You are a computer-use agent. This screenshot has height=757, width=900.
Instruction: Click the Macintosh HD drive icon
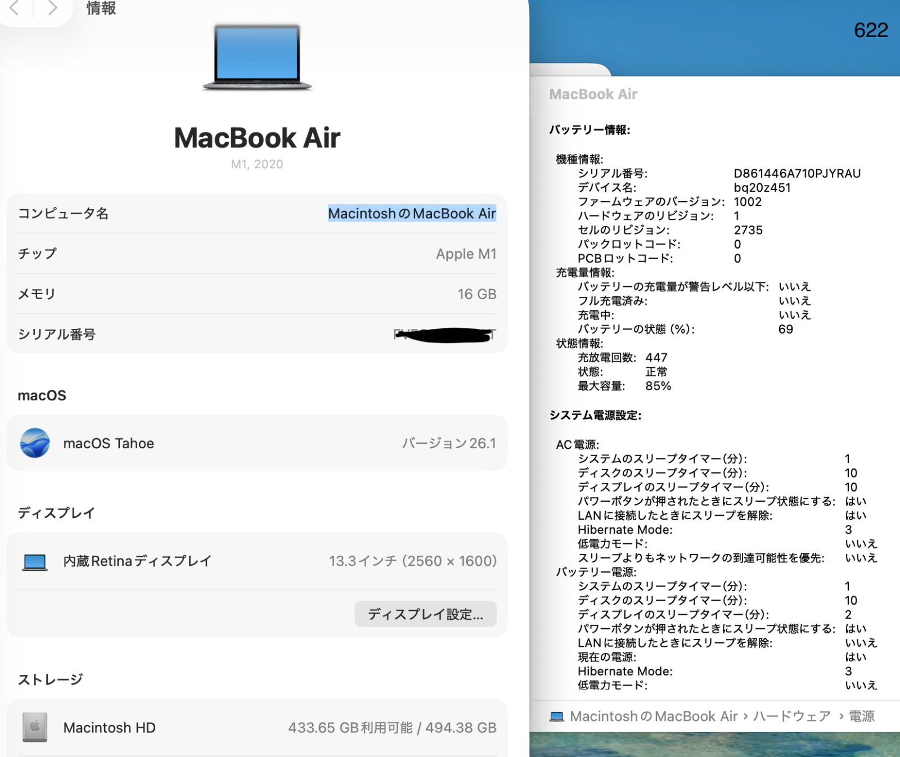tap(35, 727)
